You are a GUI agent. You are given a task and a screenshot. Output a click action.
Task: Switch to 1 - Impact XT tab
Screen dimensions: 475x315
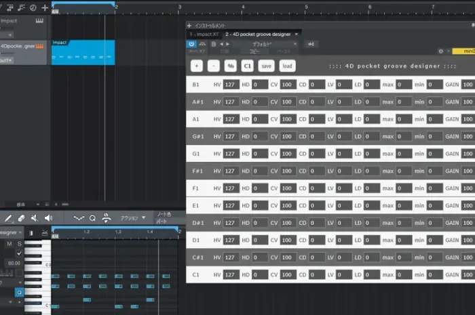(x=204, y=34)
